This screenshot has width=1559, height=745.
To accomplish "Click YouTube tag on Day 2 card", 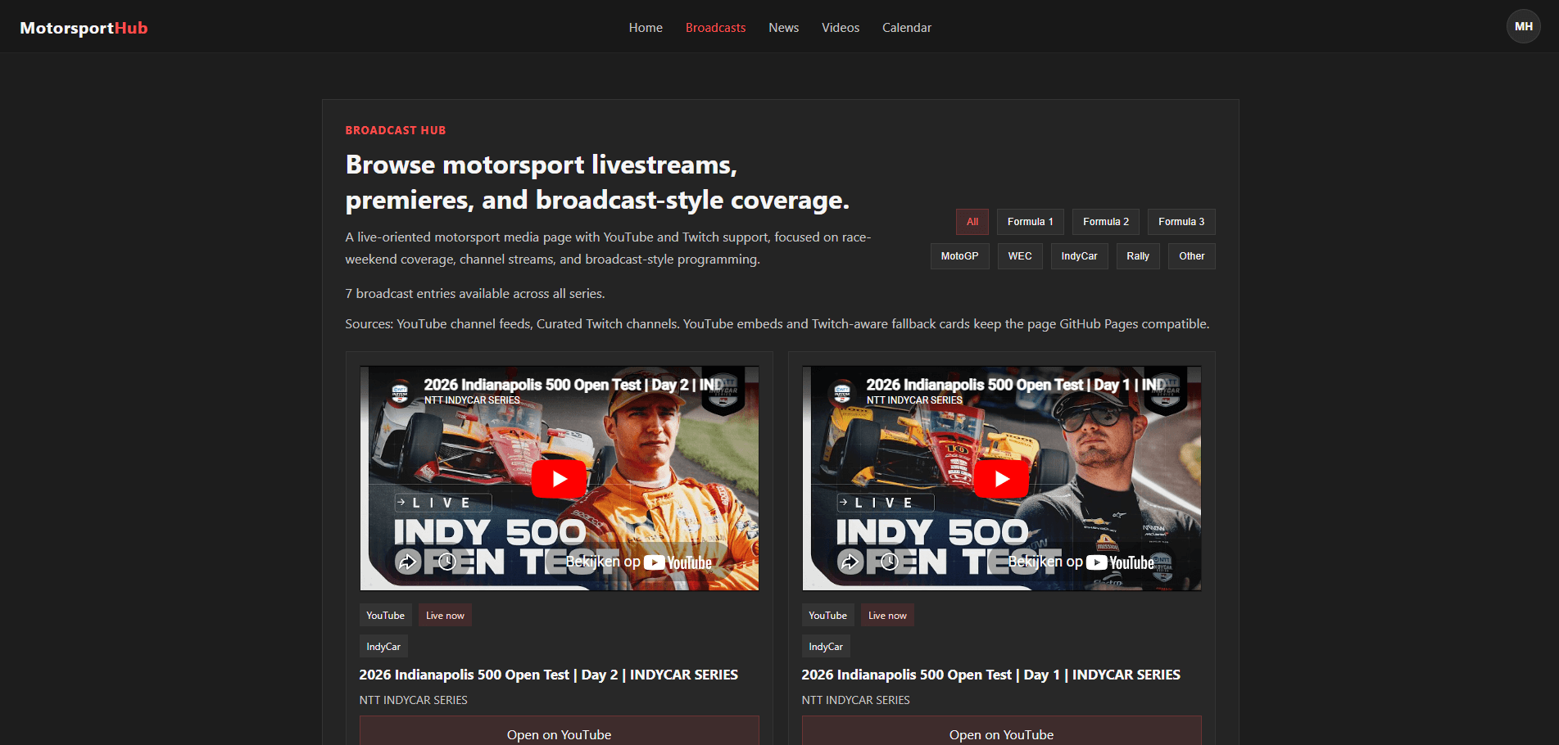I will pos(386,616).
